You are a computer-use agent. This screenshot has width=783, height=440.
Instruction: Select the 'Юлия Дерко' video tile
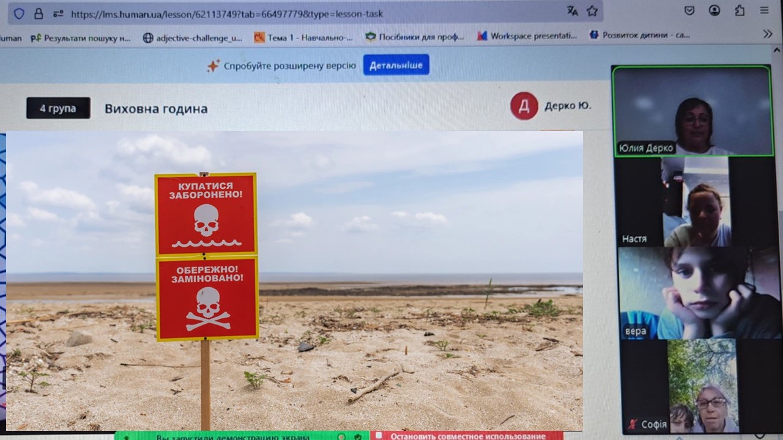pos(692,111)
